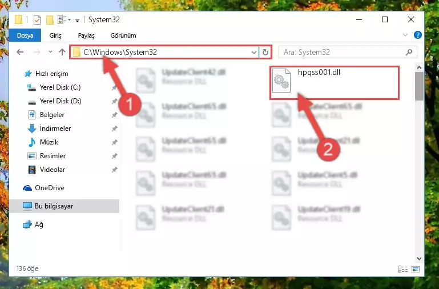Click the hpqss001.dll gear file icon

point(281,81)
